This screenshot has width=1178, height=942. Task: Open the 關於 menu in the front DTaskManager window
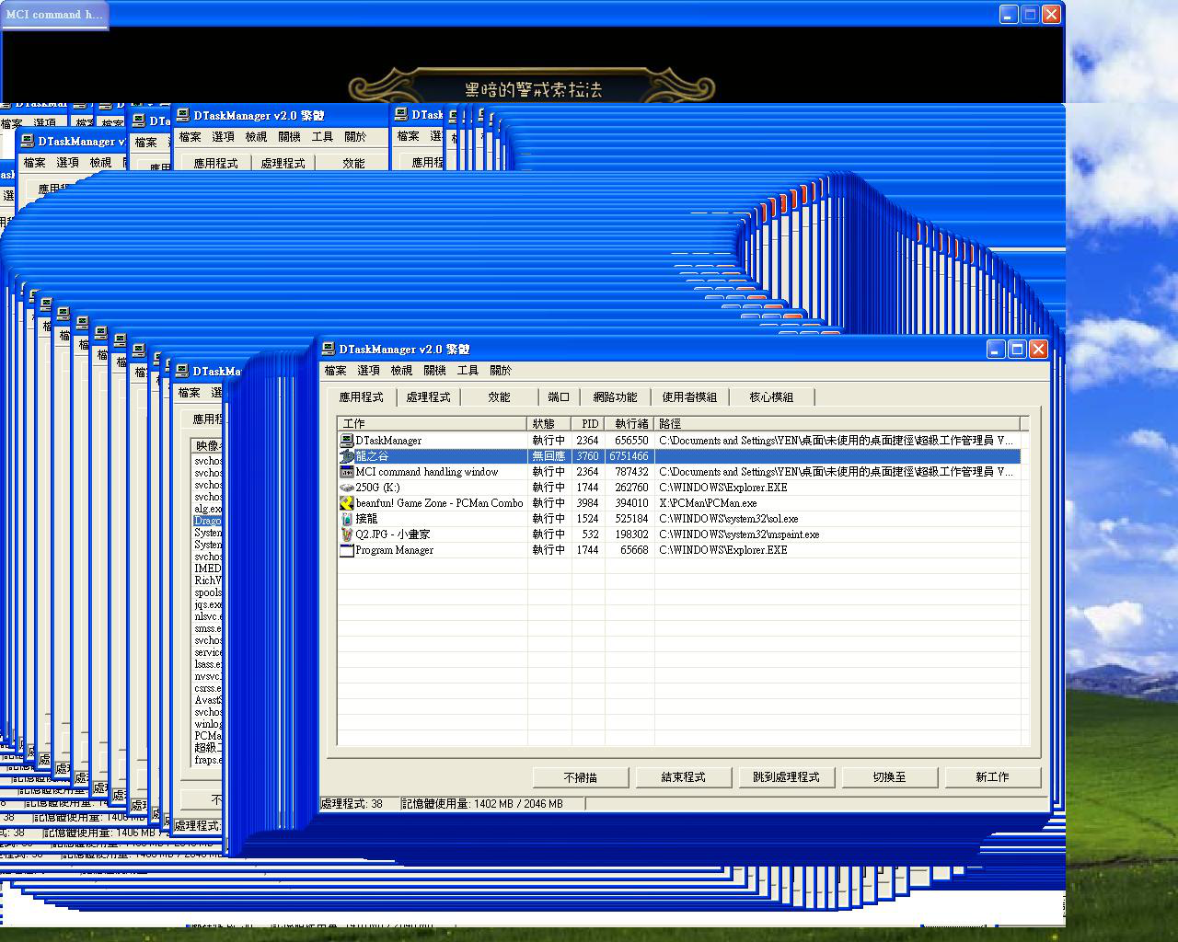tap(501, 371)
